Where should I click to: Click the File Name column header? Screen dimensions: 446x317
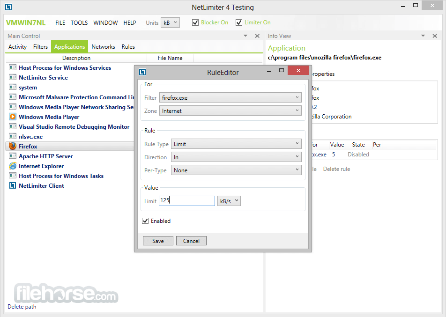click(170, 58)
